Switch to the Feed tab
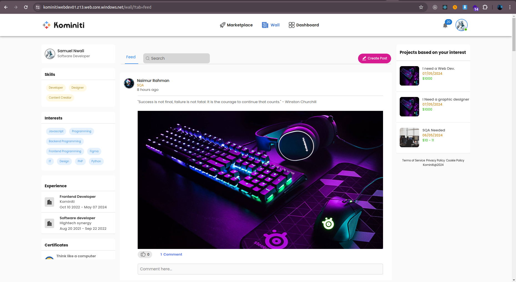 pos(131,57)
